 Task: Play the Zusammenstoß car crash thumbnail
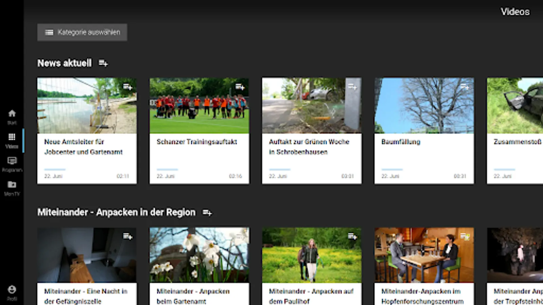point(515,105)
